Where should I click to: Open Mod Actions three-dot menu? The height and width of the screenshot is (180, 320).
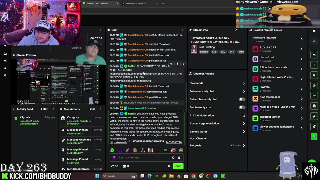pos(101,109)
